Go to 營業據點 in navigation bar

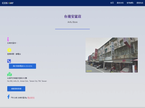pyautogui.click(x=130, y=3)
